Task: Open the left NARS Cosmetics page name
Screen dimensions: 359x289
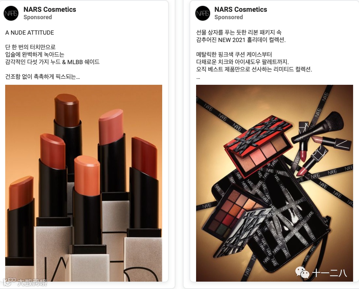Action: coord(50,9)
